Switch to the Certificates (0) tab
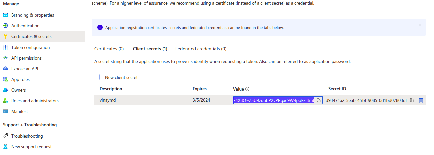The image size is (434, 155). tap(109, 49)
